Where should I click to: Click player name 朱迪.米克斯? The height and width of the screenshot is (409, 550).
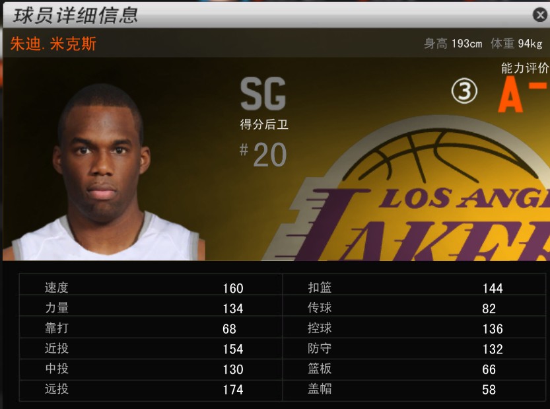tap(53, 44)
